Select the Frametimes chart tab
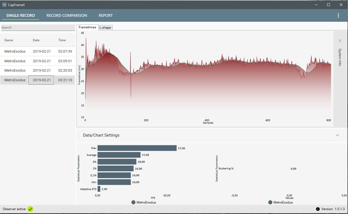This screenshot has height=214, width=348. pos(87,27)
